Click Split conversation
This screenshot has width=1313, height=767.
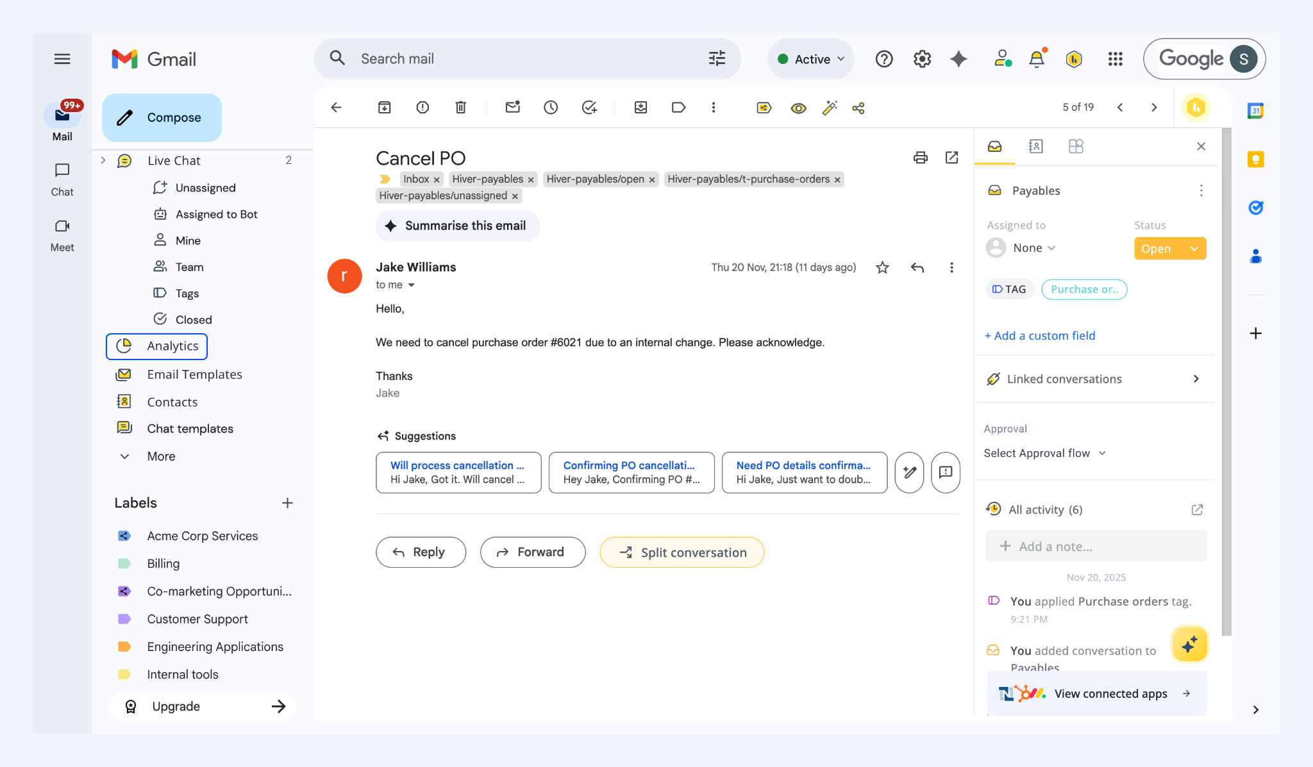pos(682,552)
